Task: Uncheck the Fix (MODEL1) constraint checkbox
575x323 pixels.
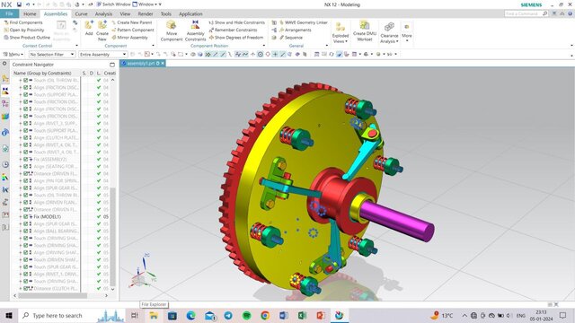Action: point(26,217)
